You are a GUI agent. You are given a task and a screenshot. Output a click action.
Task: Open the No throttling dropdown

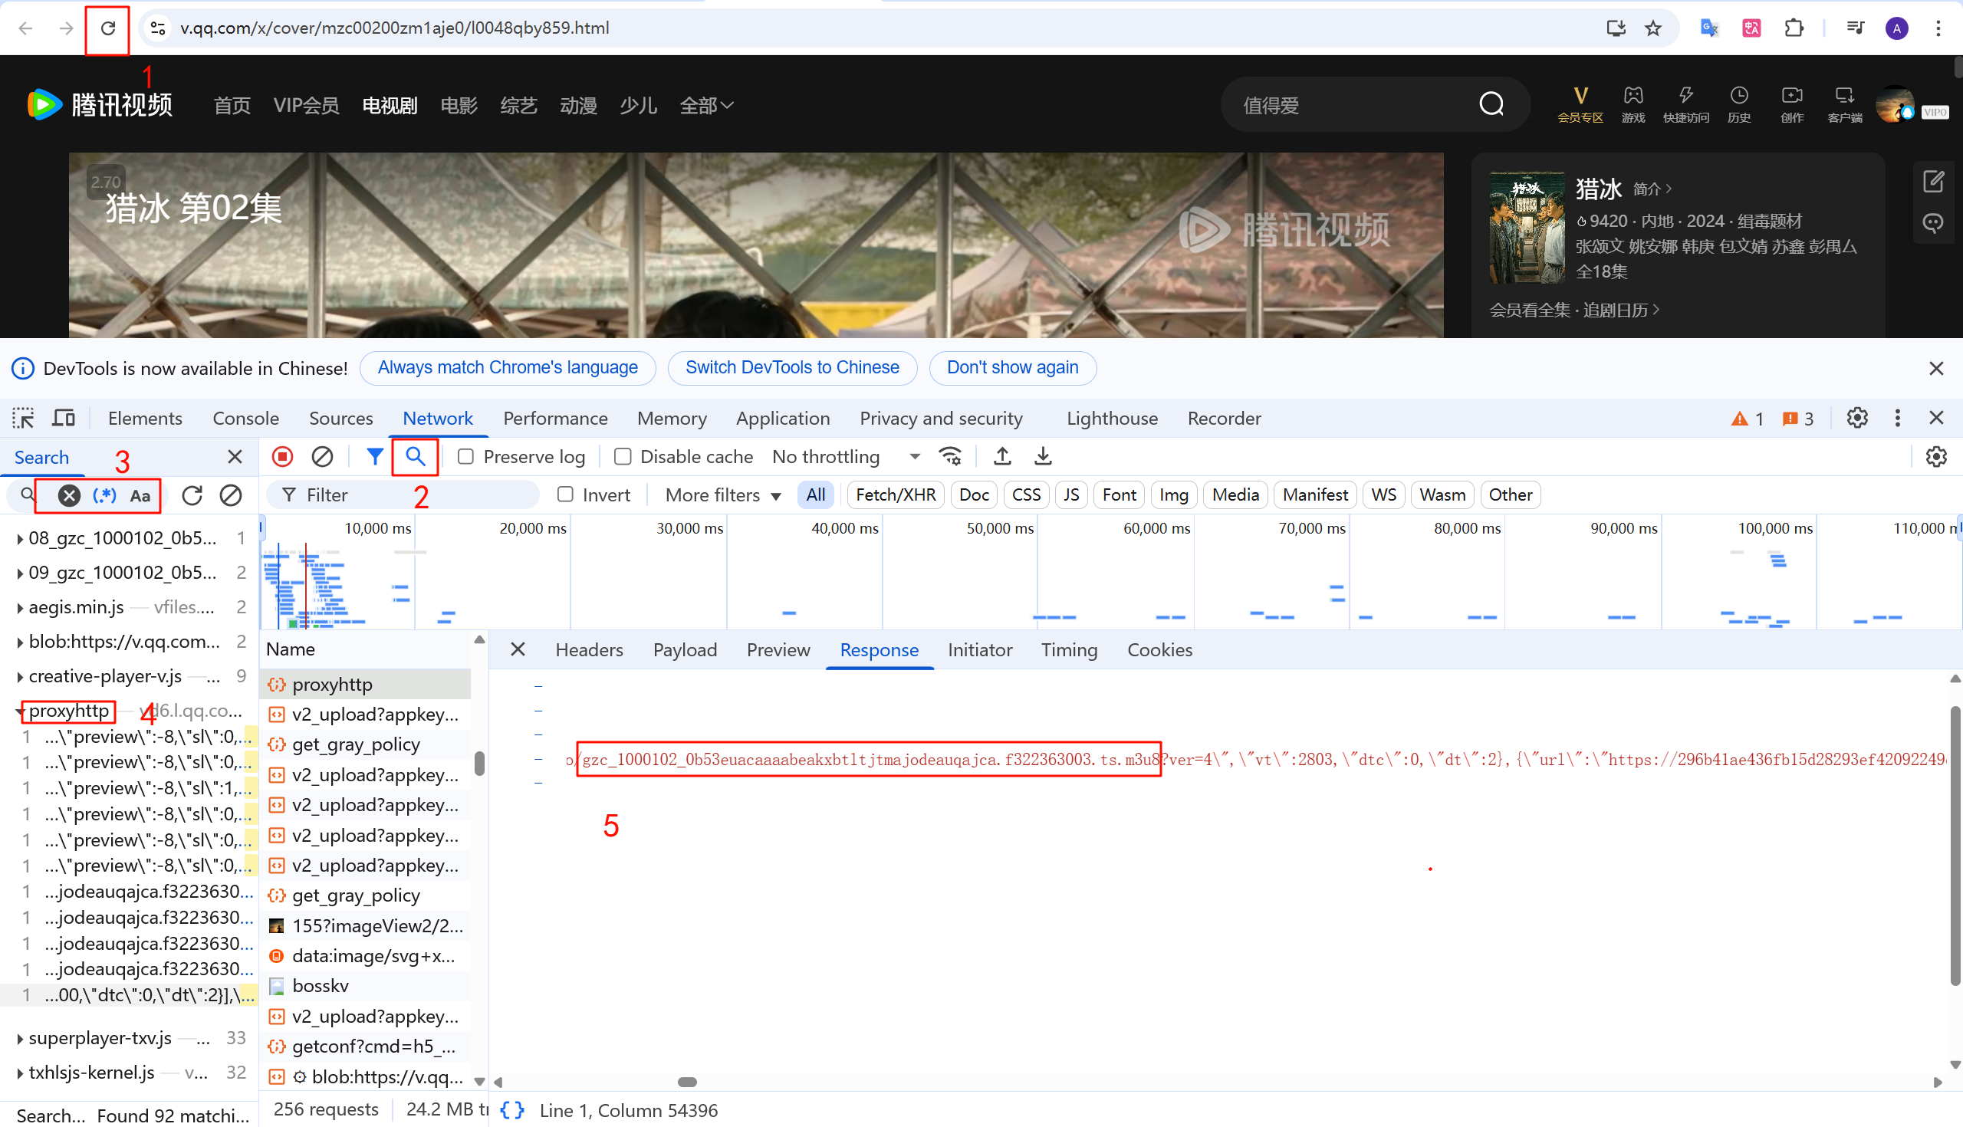(x=845, y=457)
